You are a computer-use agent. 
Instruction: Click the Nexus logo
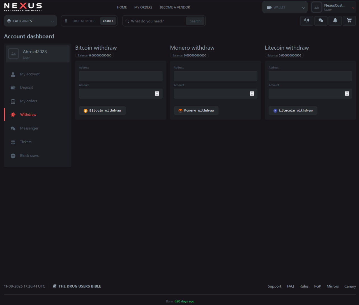pos(23,7)
